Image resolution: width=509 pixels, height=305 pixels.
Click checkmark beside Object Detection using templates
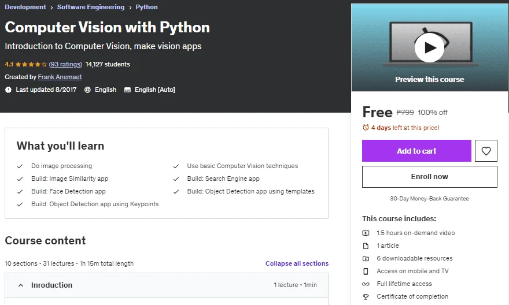point(176,192)
